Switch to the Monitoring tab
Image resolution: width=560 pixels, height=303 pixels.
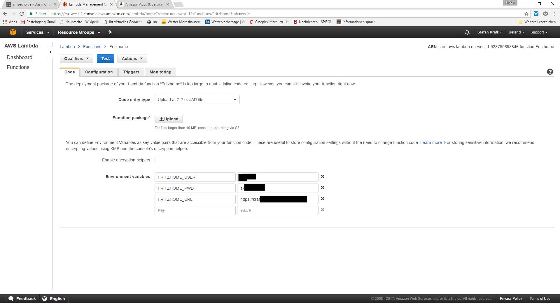pos(160,72)
